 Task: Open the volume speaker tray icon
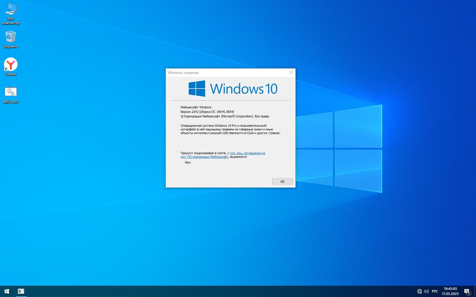click(x=426, y=291)
